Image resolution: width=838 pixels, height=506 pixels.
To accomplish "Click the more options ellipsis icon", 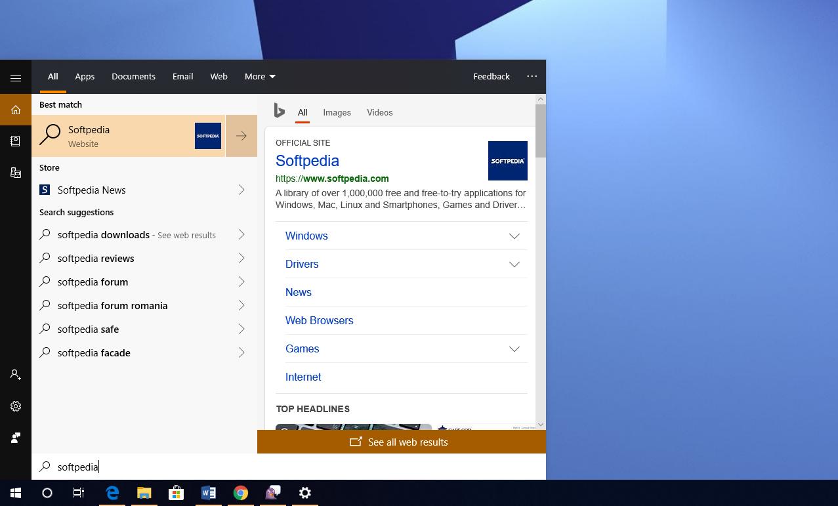I will click(532, 76).
